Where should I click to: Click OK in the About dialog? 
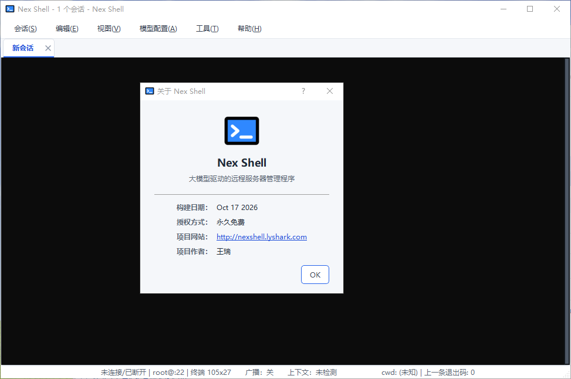(x=315, y=275)
